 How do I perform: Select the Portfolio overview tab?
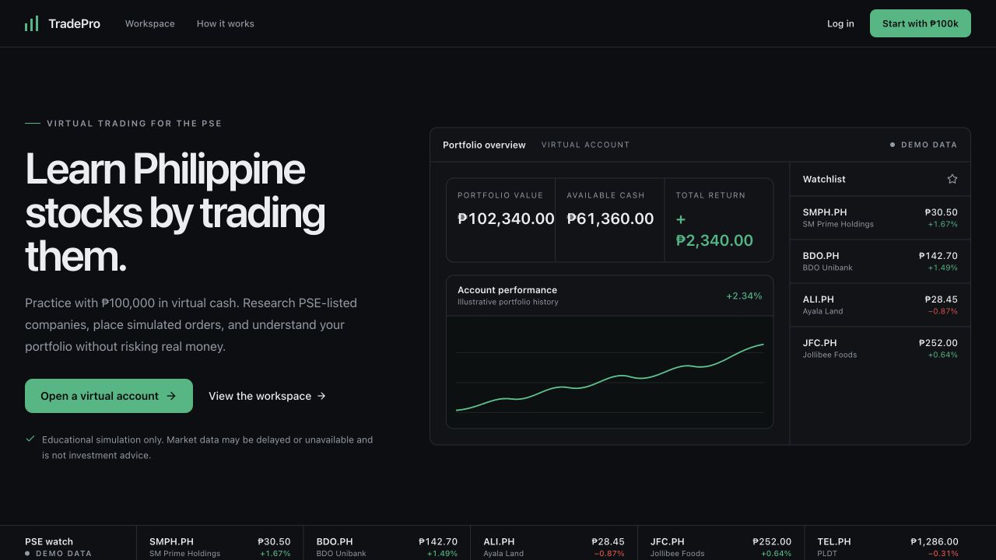point(484,145)
